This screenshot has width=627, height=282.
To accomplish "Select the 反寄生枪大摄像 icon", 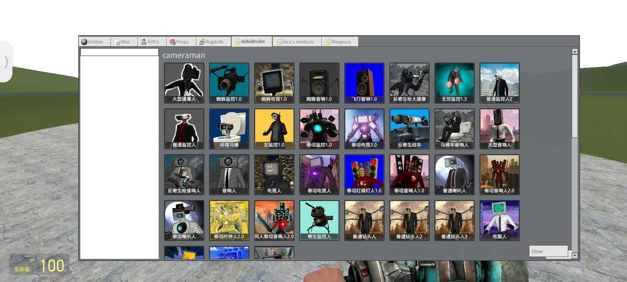I will [x=410, y=83].
